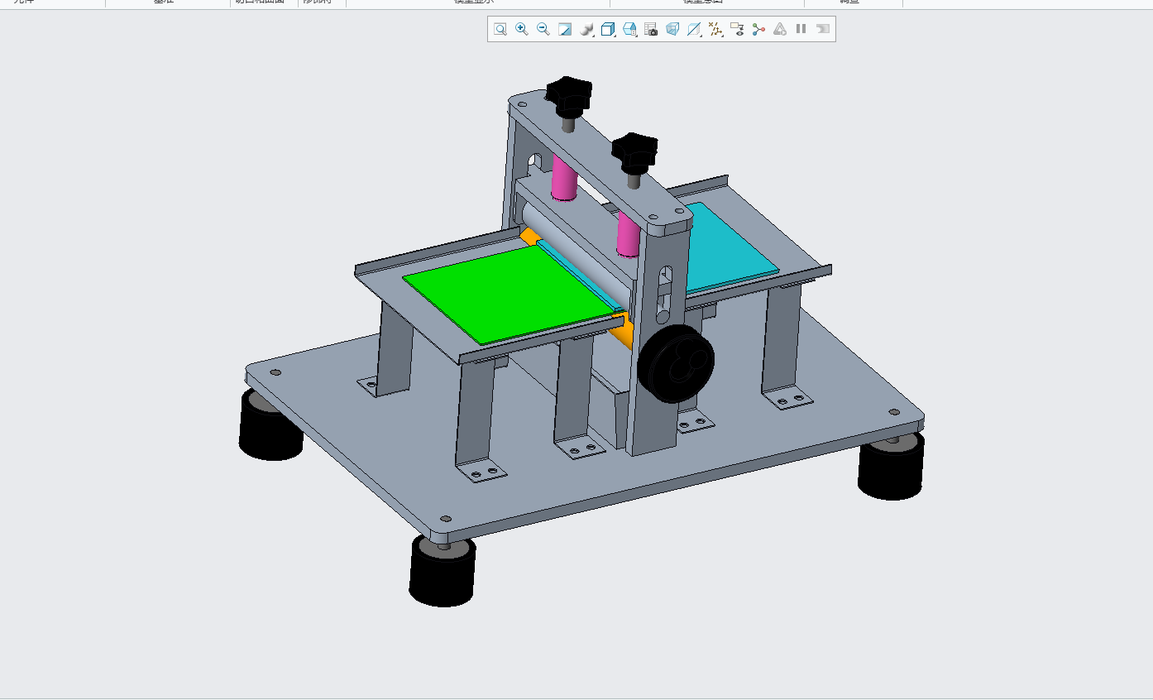Select the black handwheel on the frame
This screenshot has width=1153, height=700.
[x=676, y=363]
